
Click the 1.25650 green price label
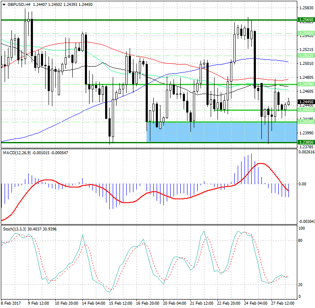pos(305,20)
